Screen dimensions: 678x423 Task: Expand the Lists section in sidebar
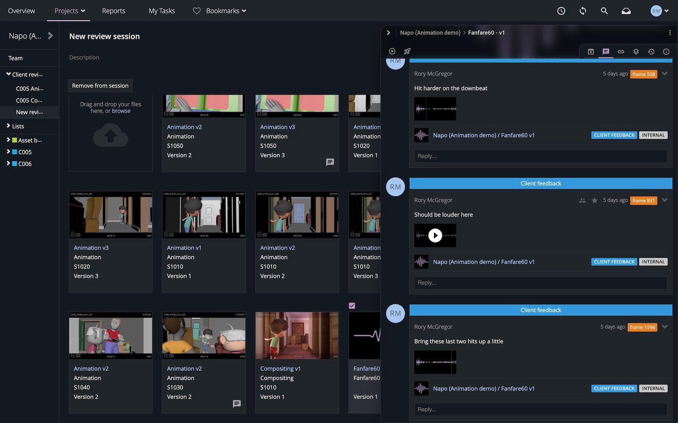[8, 126]
